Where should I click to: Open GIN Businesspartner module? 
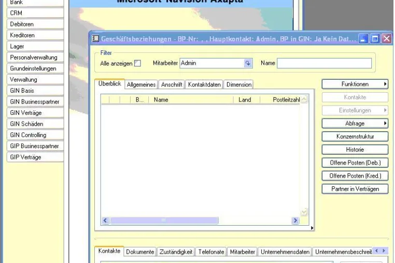click(x=35, y=101)
